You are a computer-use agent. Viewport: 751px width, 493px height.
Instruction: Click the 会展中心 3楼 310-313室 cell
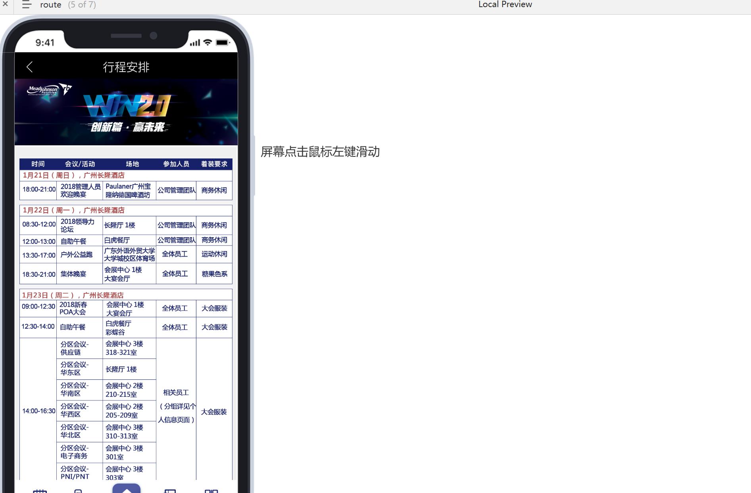[129, 432]
